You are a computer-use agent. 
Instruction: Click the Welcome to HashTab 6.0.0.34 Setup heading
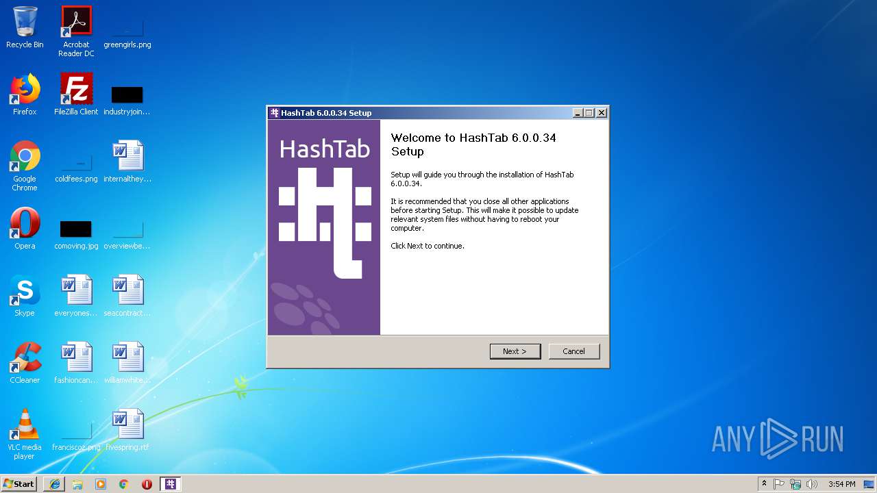pyautogui.click(x=473, y=144)
